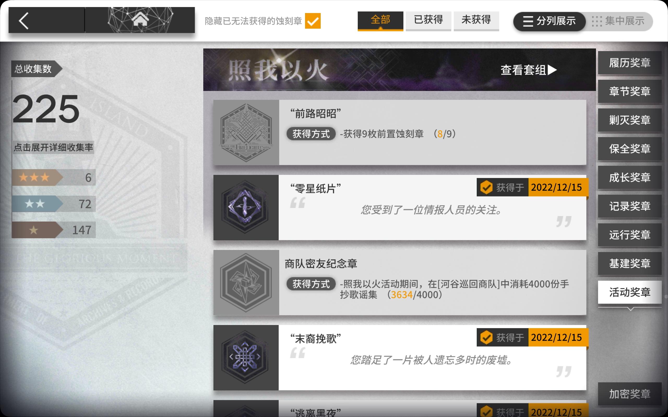Click the locked "前路昭昭" medal emblem

(x=246, y=132)
